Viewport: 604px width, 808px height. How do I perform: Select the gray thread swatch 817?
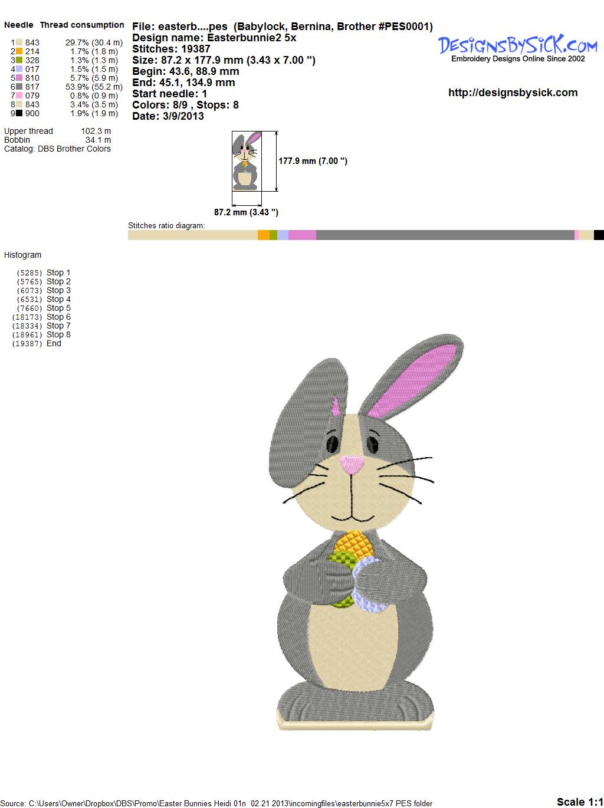(19, 87)
